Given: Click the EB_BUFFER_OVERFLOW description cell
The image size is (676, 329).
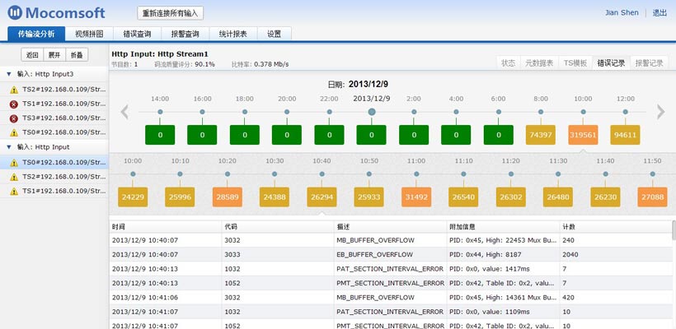Looking at the screenshot, I should (x=391, y=255).
